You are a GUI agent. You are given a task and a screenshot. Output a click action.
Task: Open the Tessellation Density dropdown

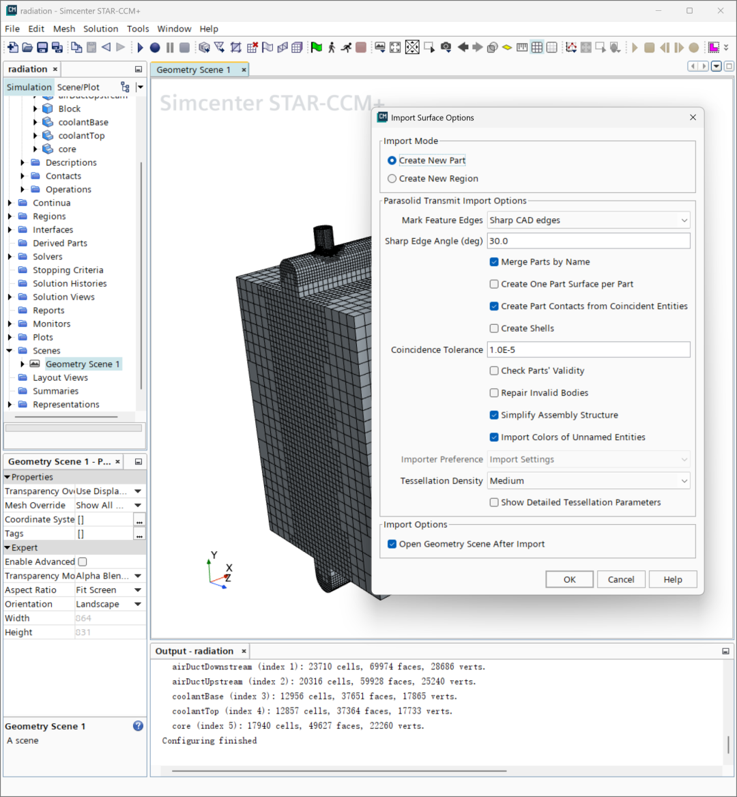pyautogui.click(x=589, y=481)
